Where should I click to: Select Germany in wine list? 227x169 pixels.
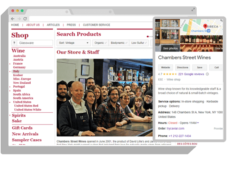click(19, 67)
